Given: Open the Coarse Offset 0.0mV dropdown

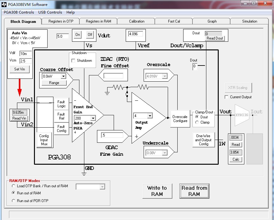Looking at the screenshot, I should point(63,76).
